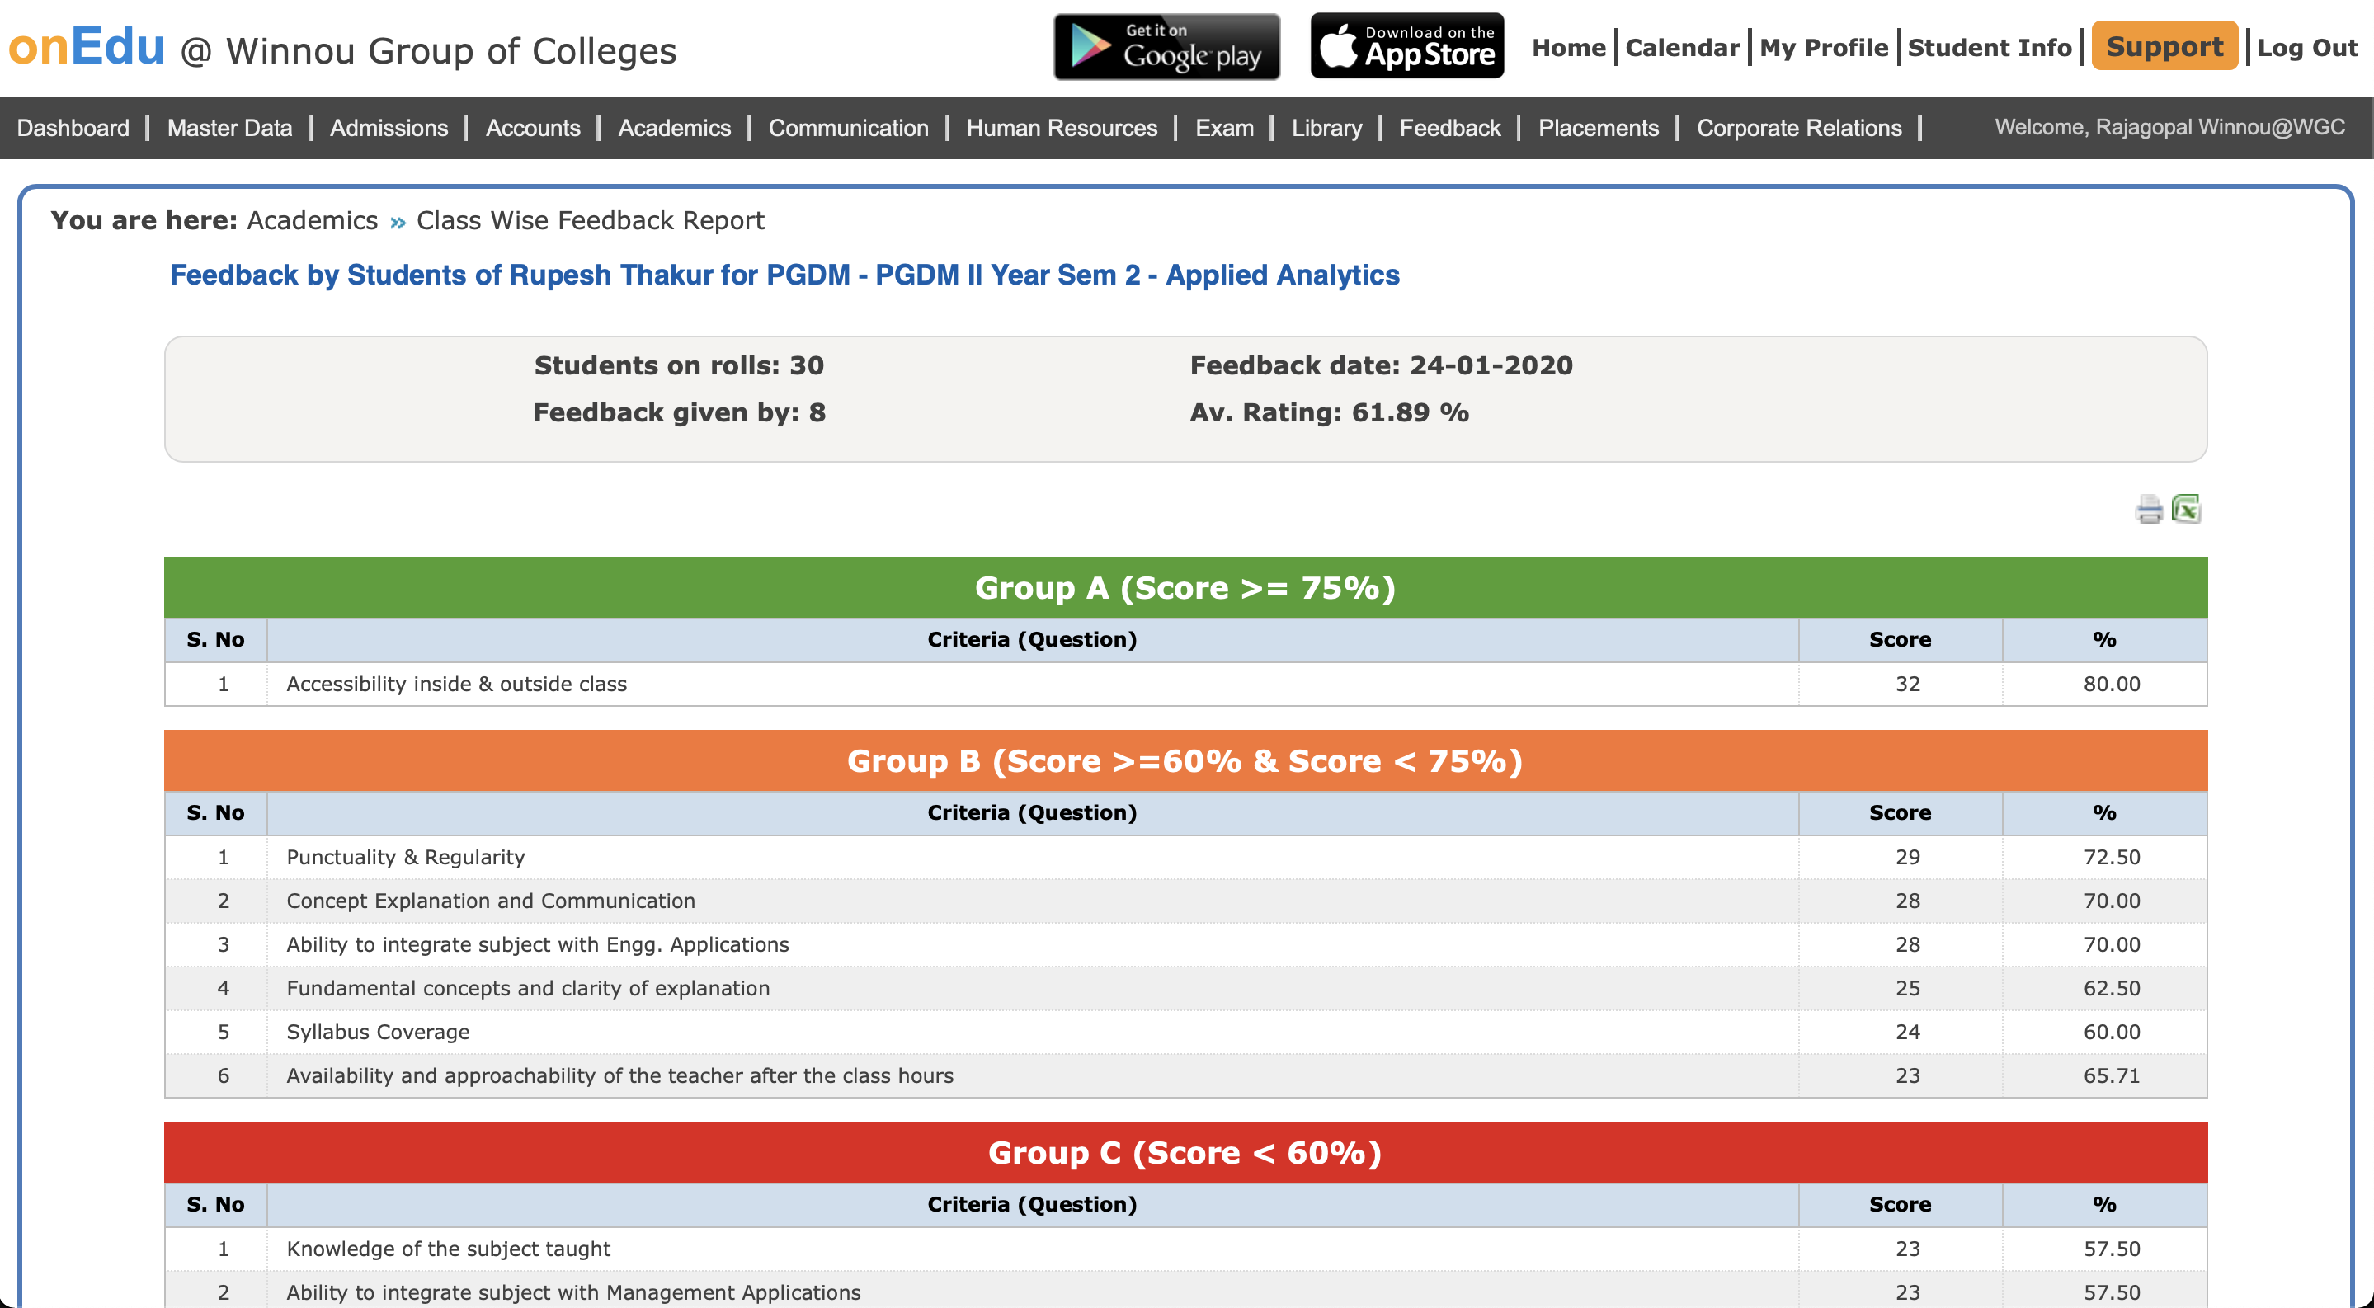Open the Master Data menu

point(229,128)
